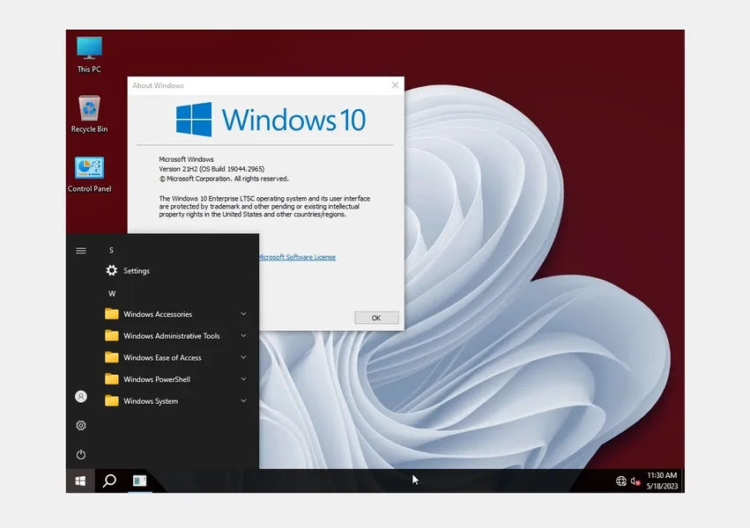Click the Settings gear in Start sidebar

81,425
